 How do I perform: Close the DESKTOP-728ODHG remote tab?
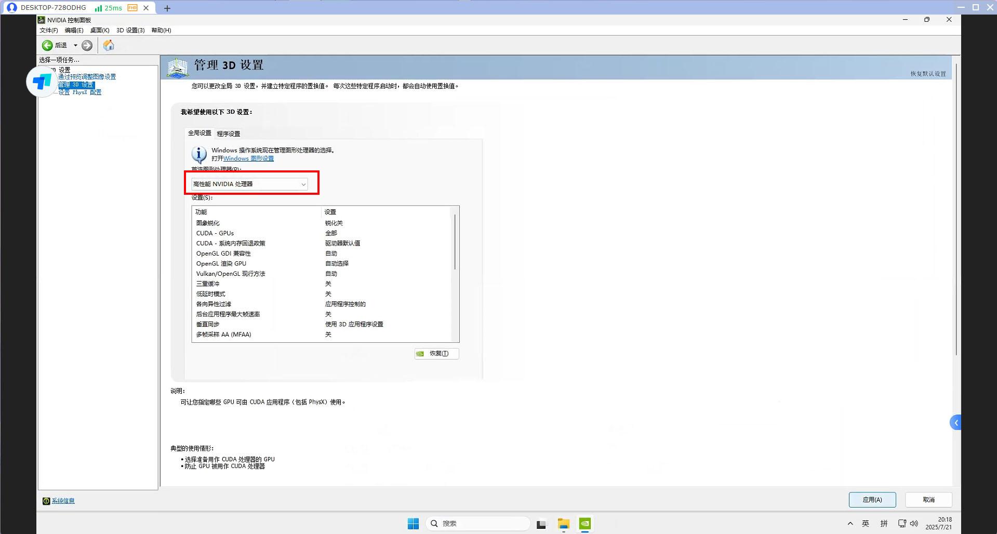[x=146, y=8]
